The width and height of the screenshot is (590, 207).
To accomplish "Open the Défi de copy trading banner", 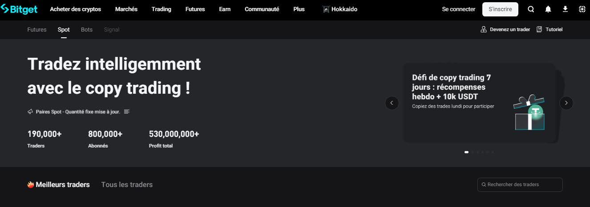I will coord(479,103).
